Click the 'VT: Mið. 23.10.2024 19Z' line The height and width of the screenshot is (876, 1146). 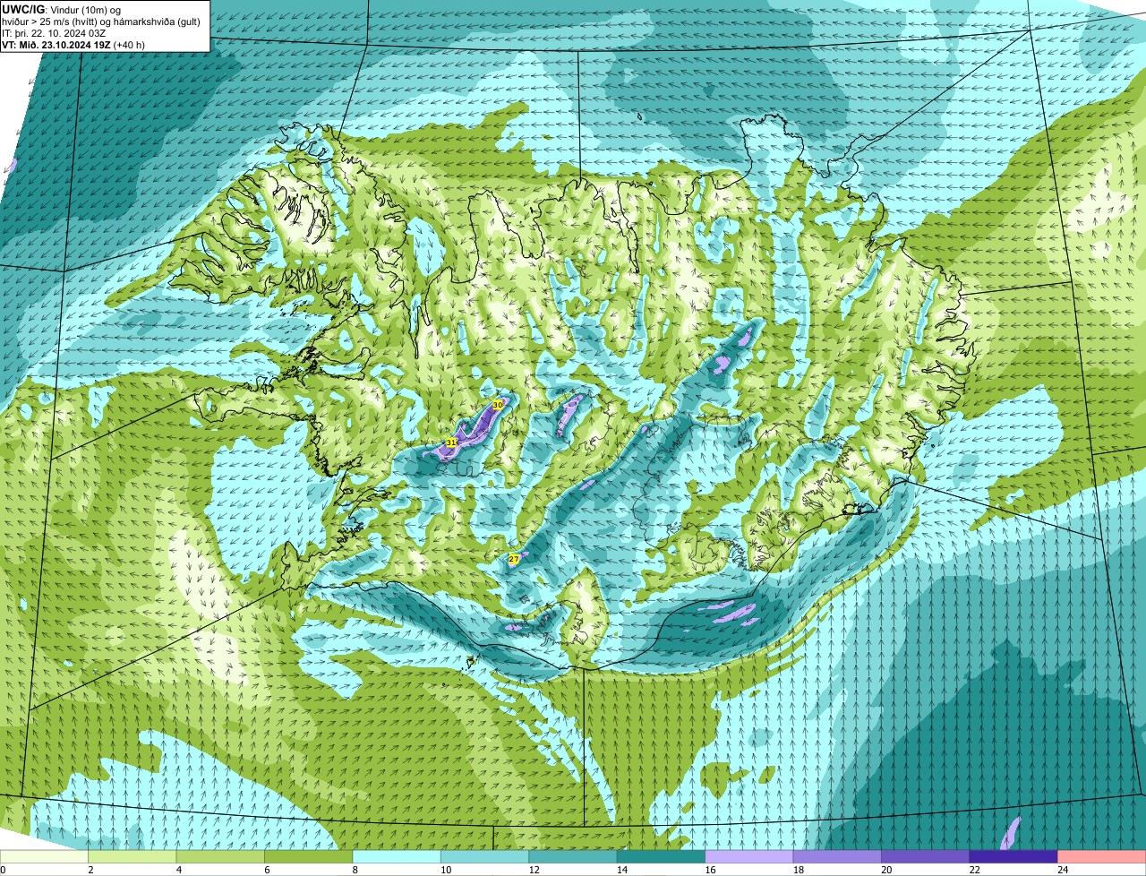coord(56,45)
